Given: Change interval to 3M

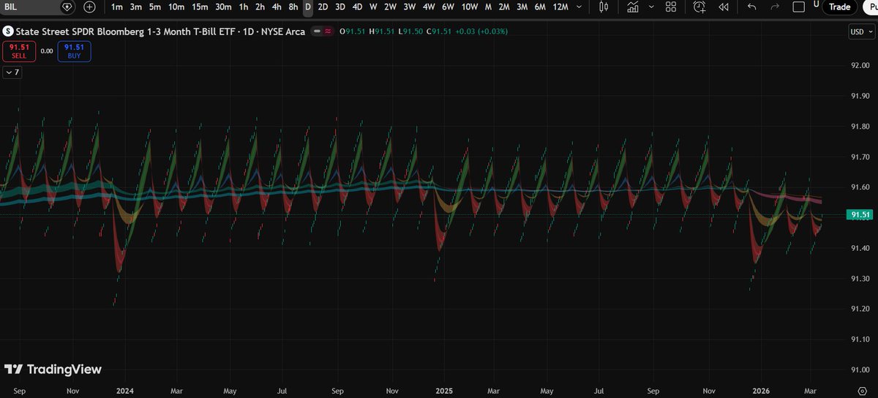Looking at the screenshot, I should pyautogui.click(x=522, y=7).
